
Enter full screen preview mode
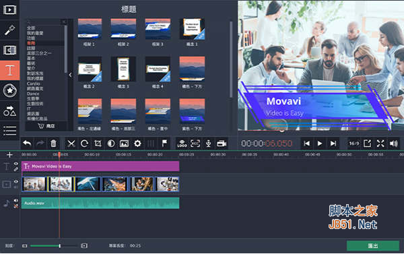pyautogui.click(x=380, y=144)
